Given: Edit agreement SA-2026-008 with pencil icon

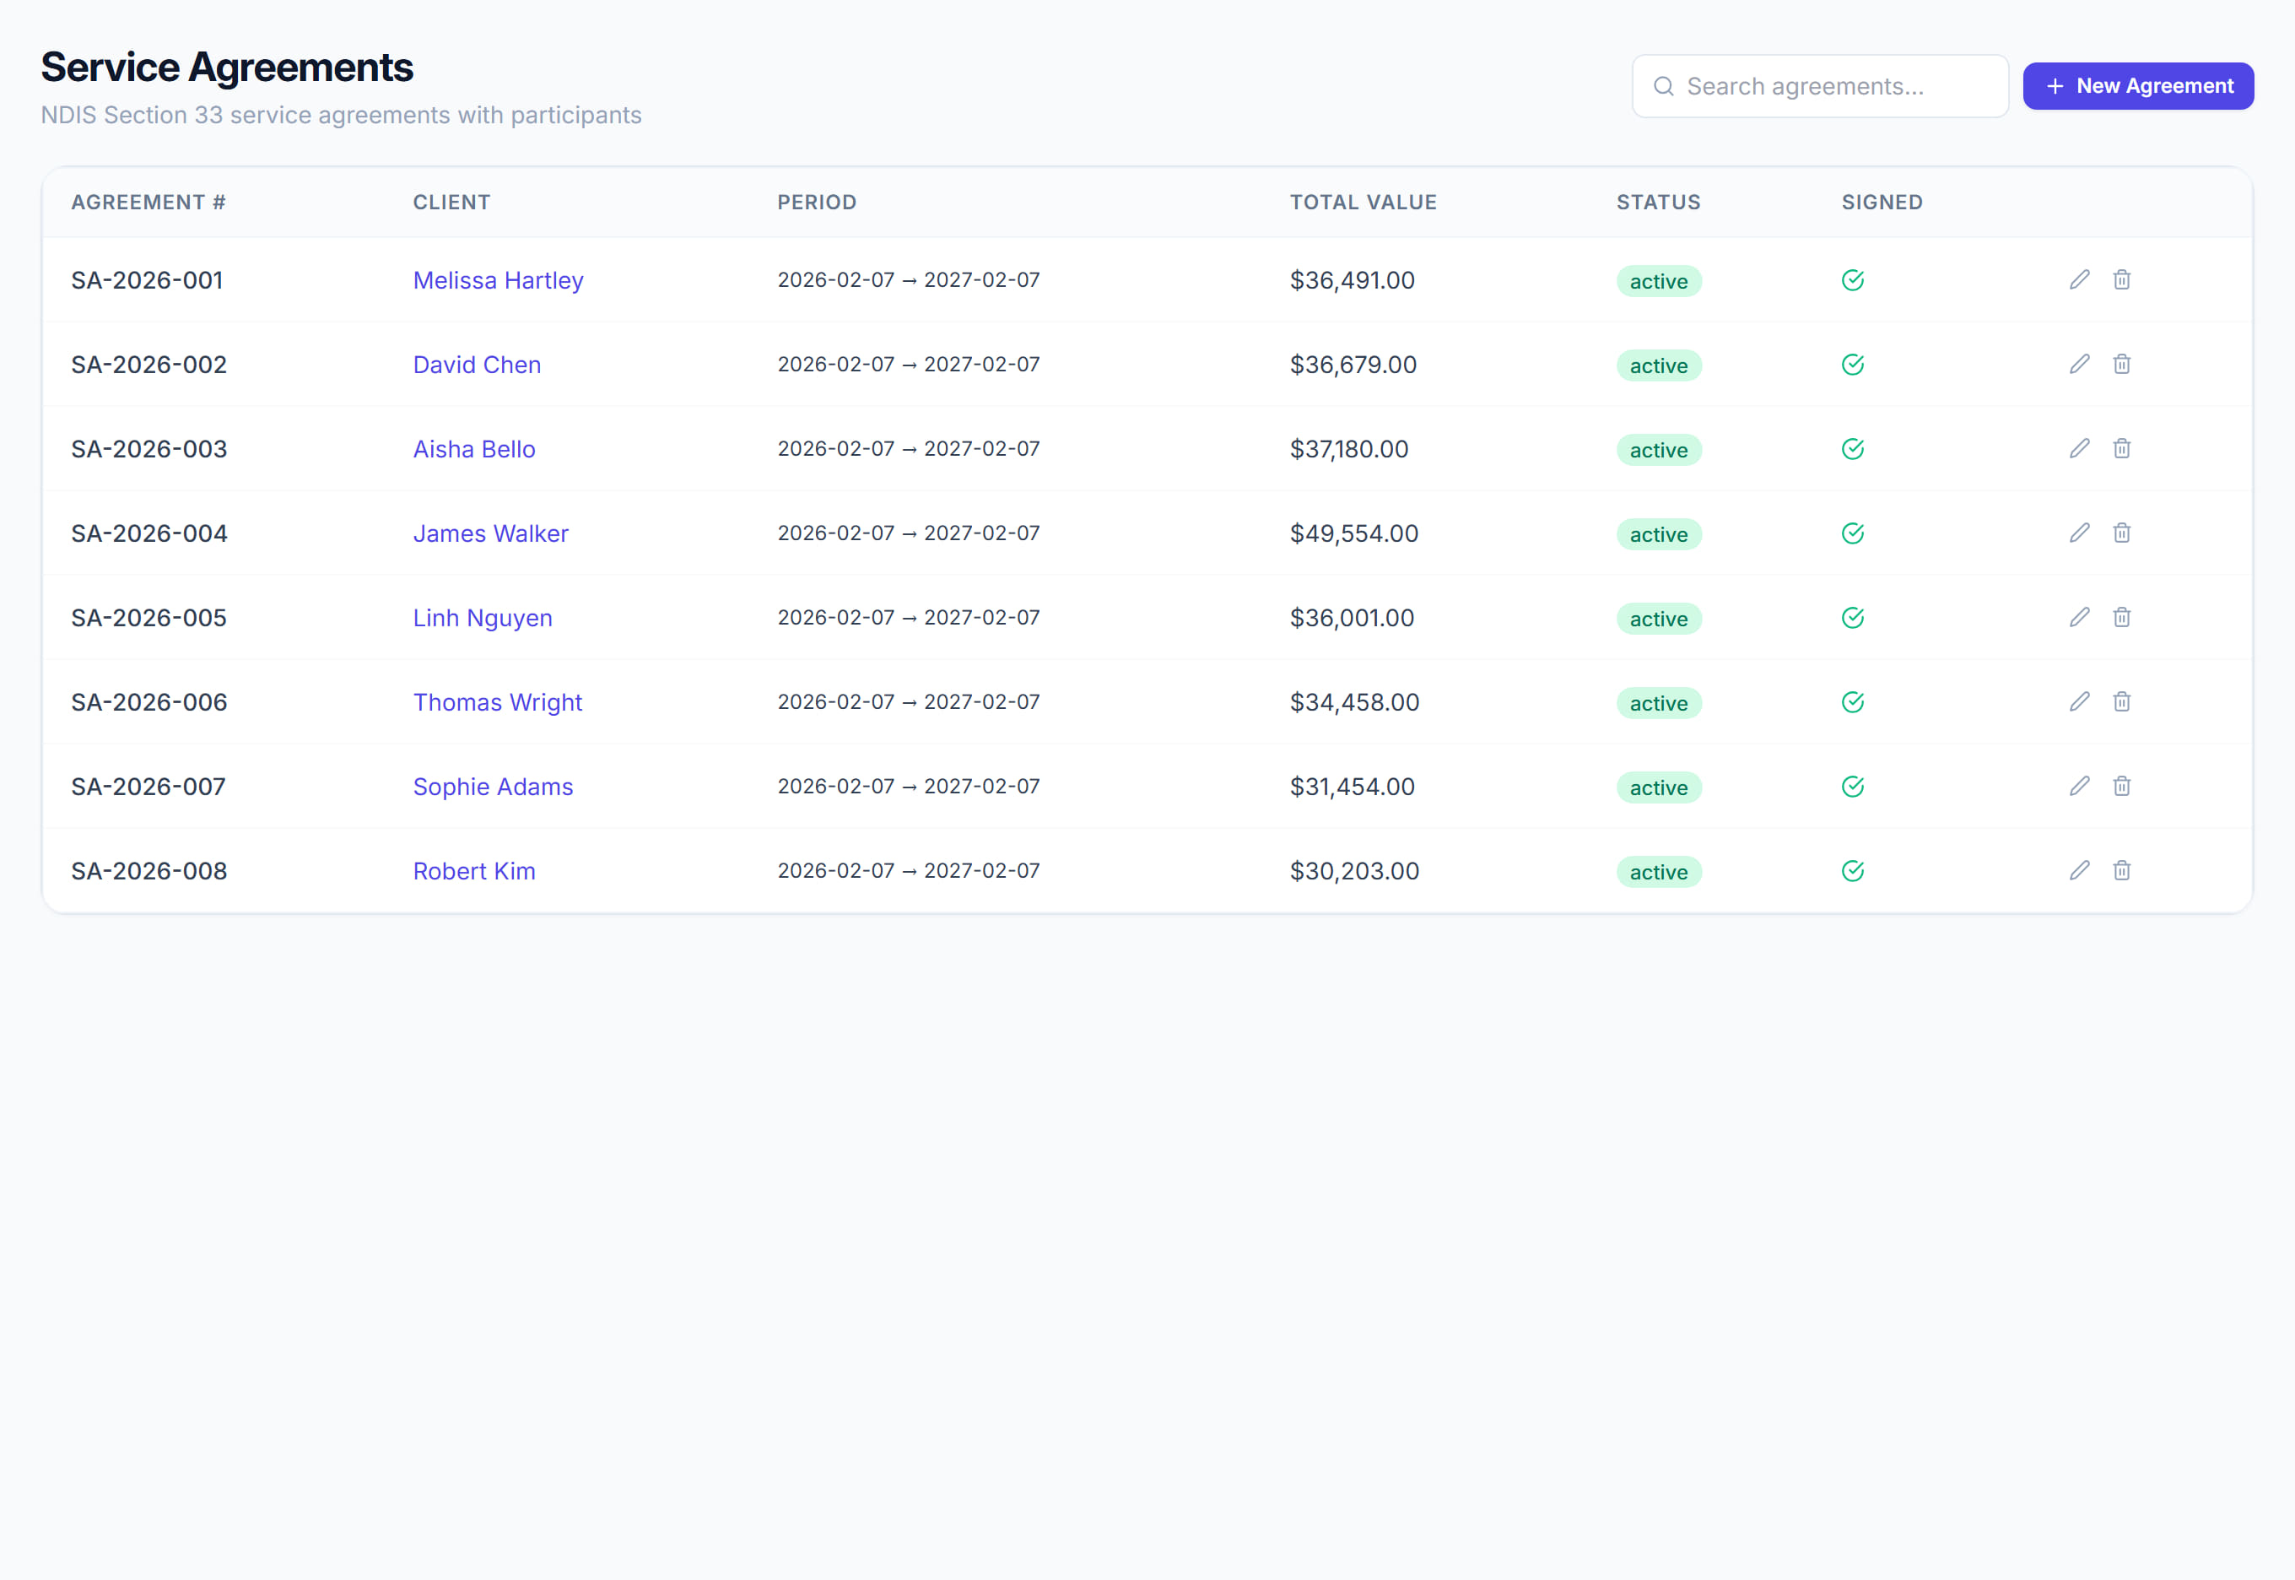Looking at the screenshot, I should click(2079, 870).
